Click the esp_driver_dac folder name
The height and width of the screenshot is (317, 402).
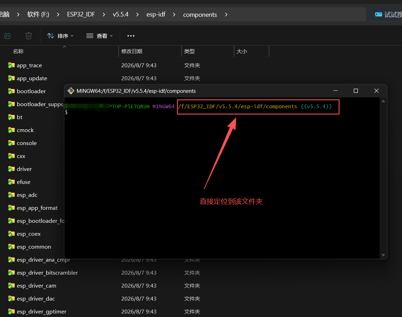pyautogui.click(x=36, y=299)
